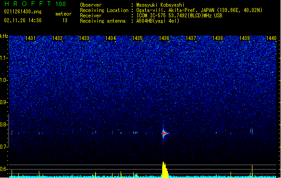Click the receiver text ICOM IC-575 53.7492 MHz
Screen dimensions: 281x178
pyautogui.click(x=179, y=16)
